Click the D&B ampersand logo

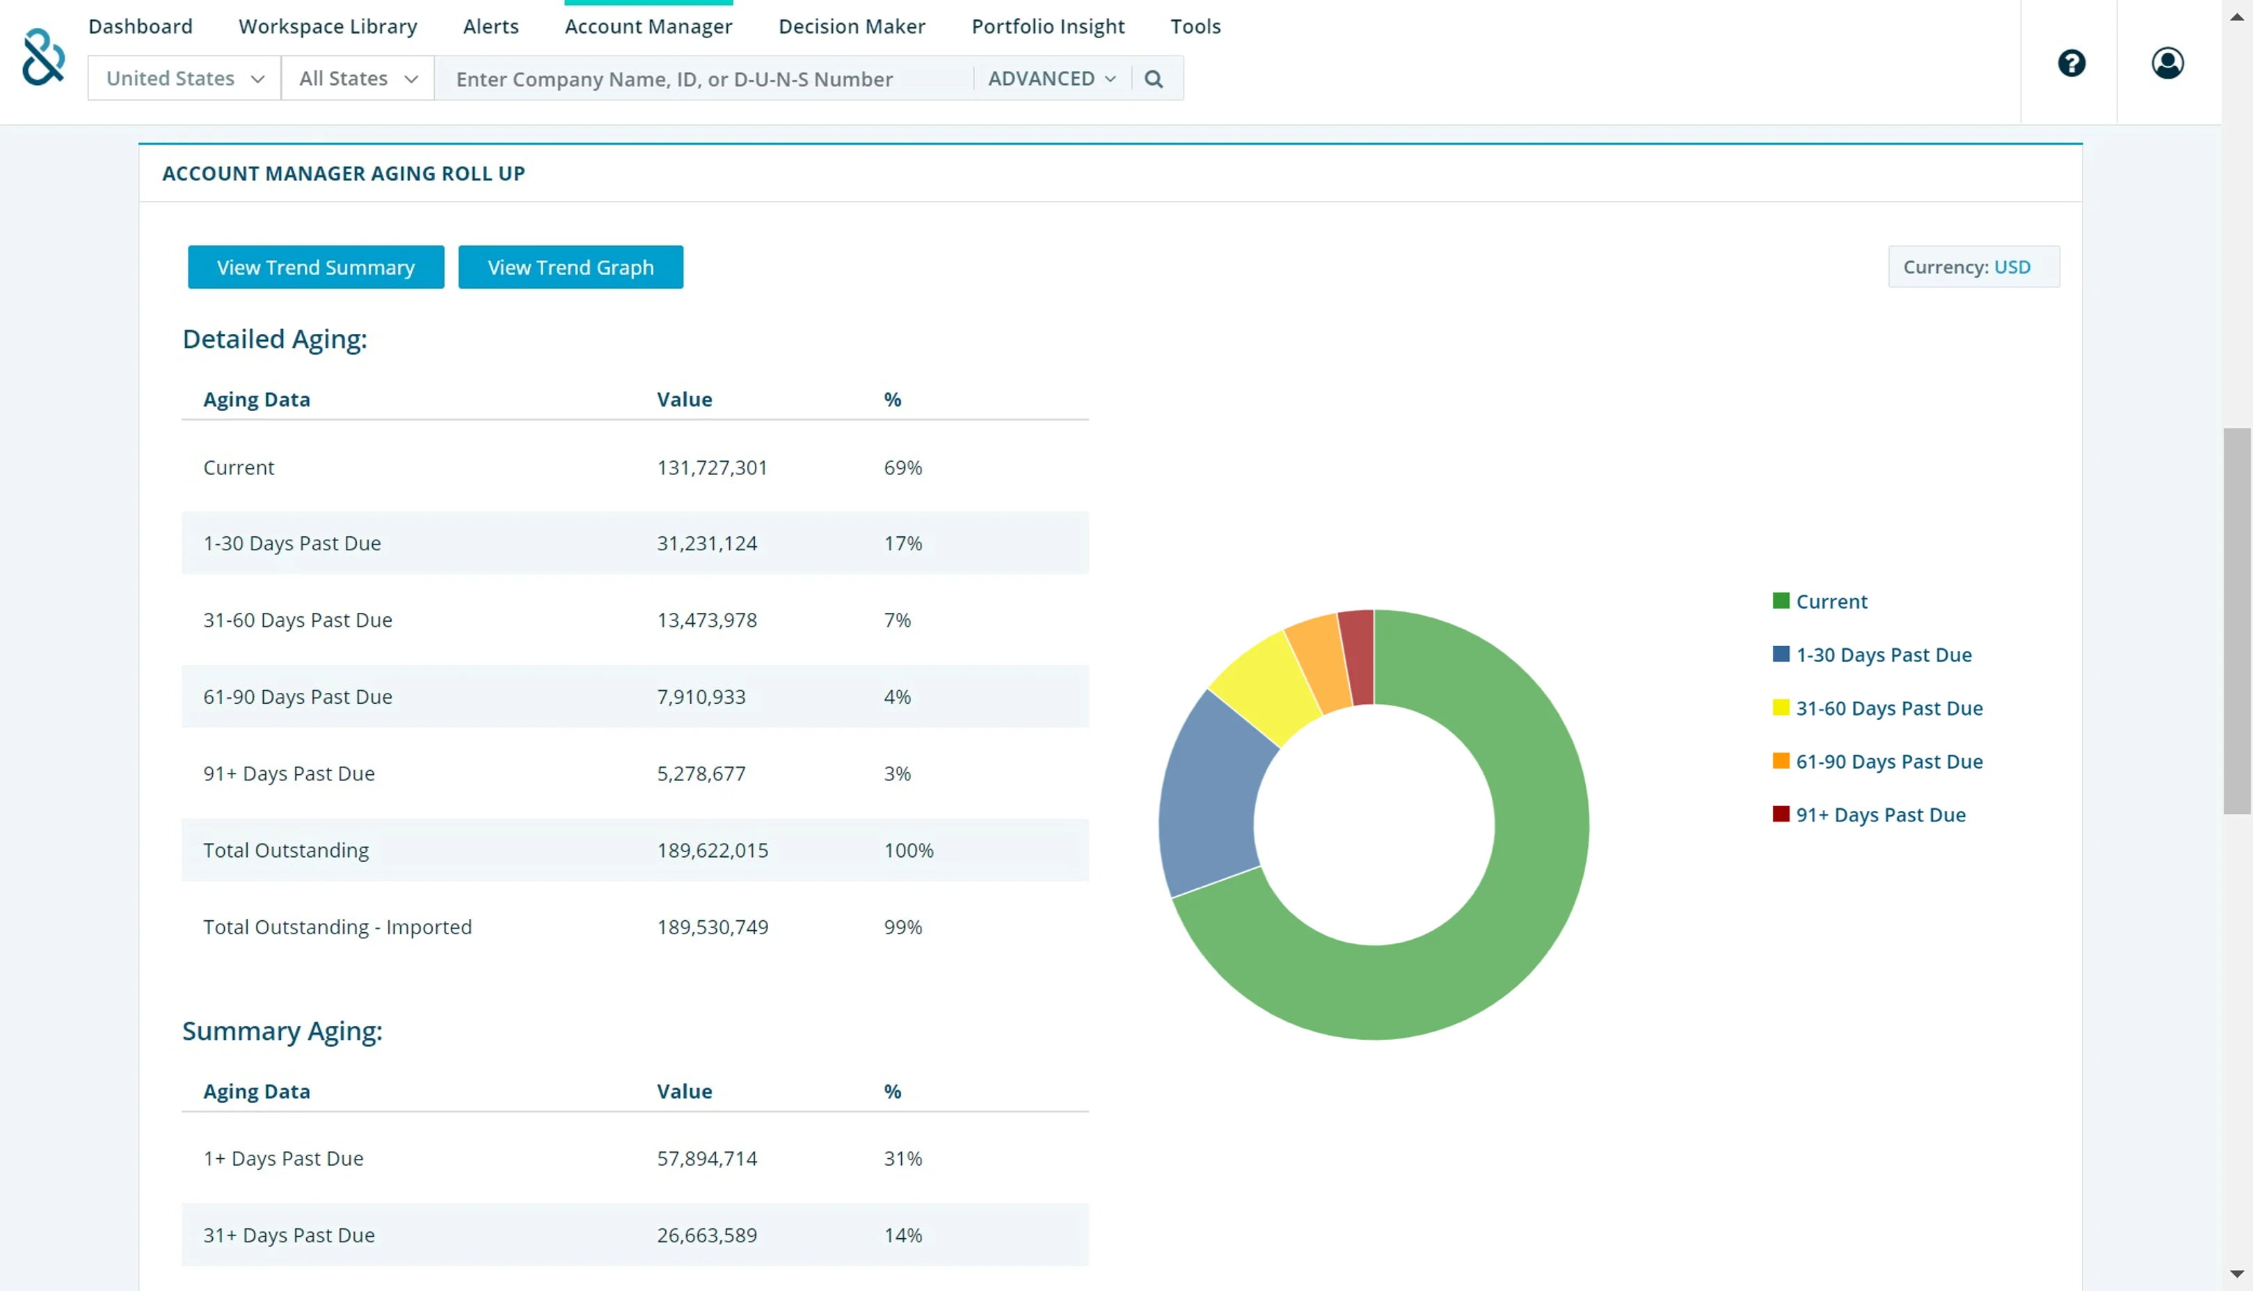pos(42,57)
